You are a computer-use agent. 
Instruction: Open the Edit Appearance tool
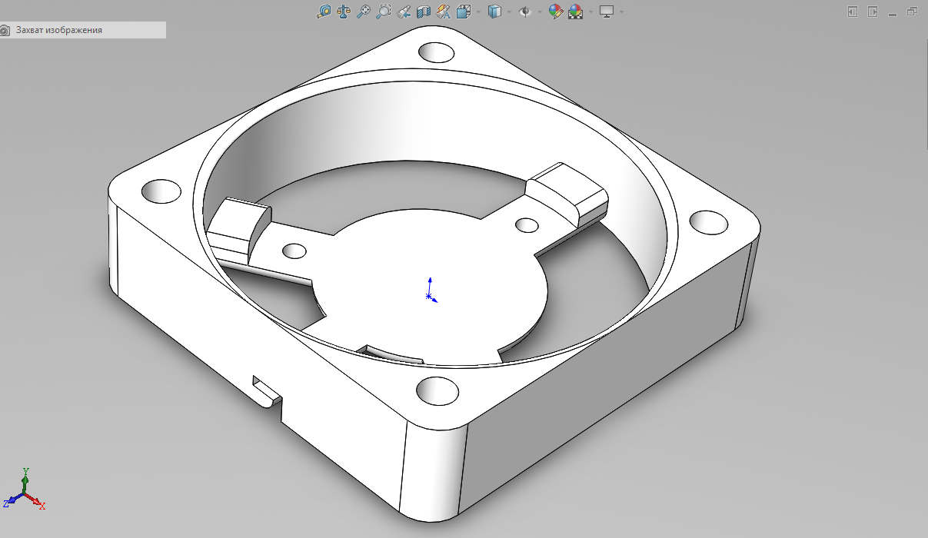tap(556, 12)
